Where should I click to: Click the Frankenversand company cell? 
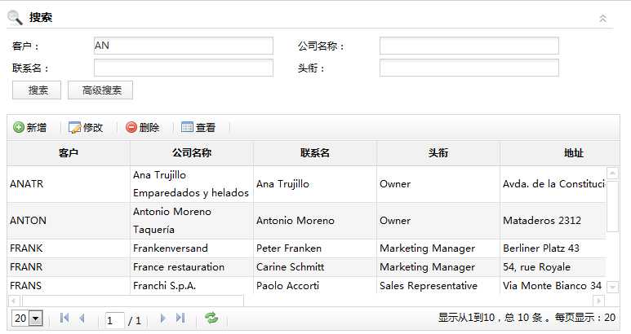(192, 248)
